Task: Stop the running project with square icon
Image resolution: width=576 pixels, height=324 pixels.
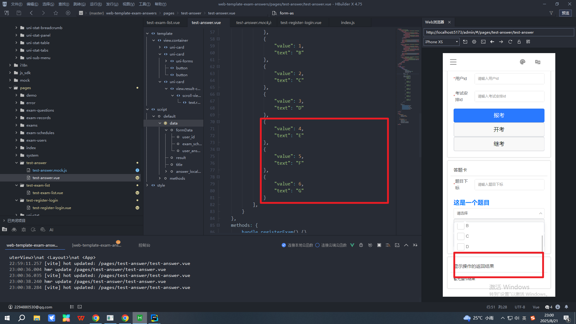Action: click(379, 245)
